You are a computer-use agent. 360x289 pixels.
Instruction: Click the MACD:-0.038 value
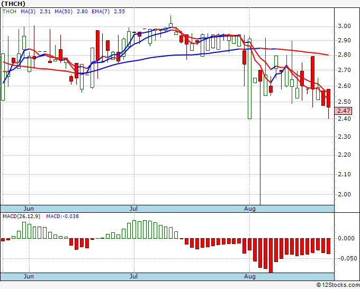62,216
